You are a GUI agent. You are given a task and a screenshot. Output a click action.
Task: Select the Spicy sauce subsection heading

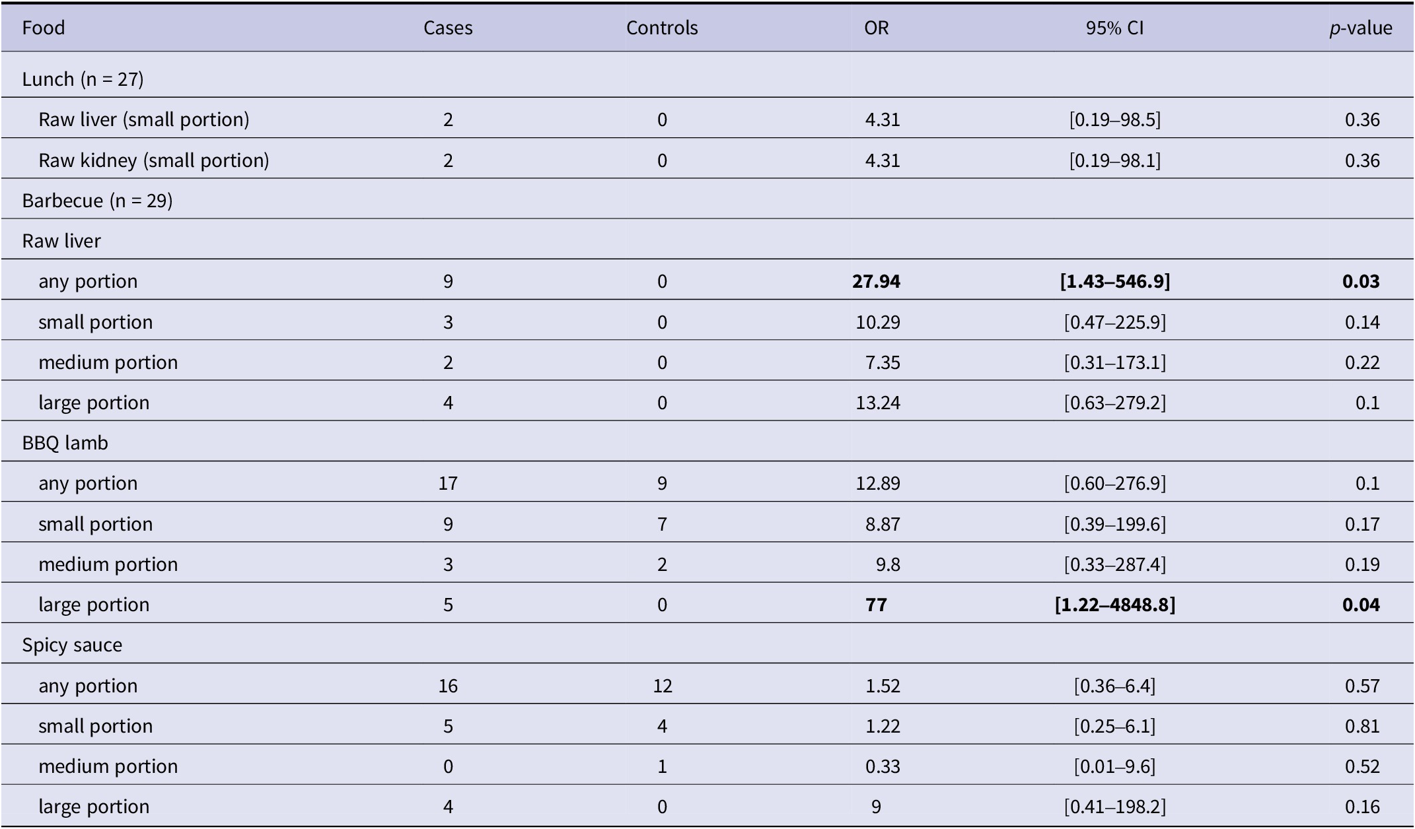(x=72, y=645)
